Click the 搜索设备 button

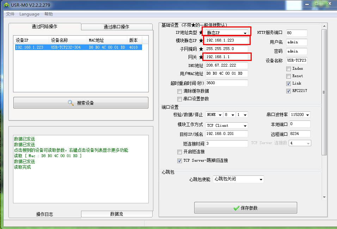click(x=81, y=103)
